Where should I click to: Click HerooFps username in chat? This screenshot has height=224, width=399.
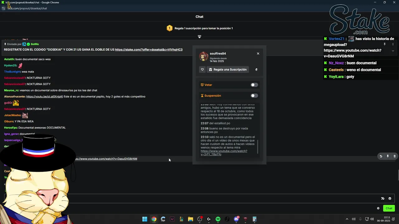tap(11, 128)
